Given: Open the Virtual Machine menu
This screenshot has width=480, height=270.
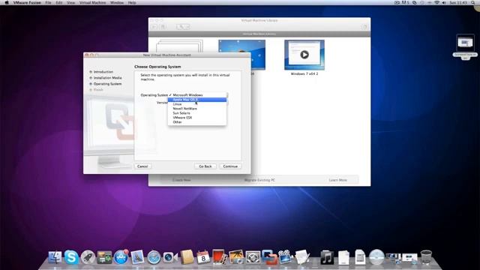Looking at the screenshot, I should point(92,2).
